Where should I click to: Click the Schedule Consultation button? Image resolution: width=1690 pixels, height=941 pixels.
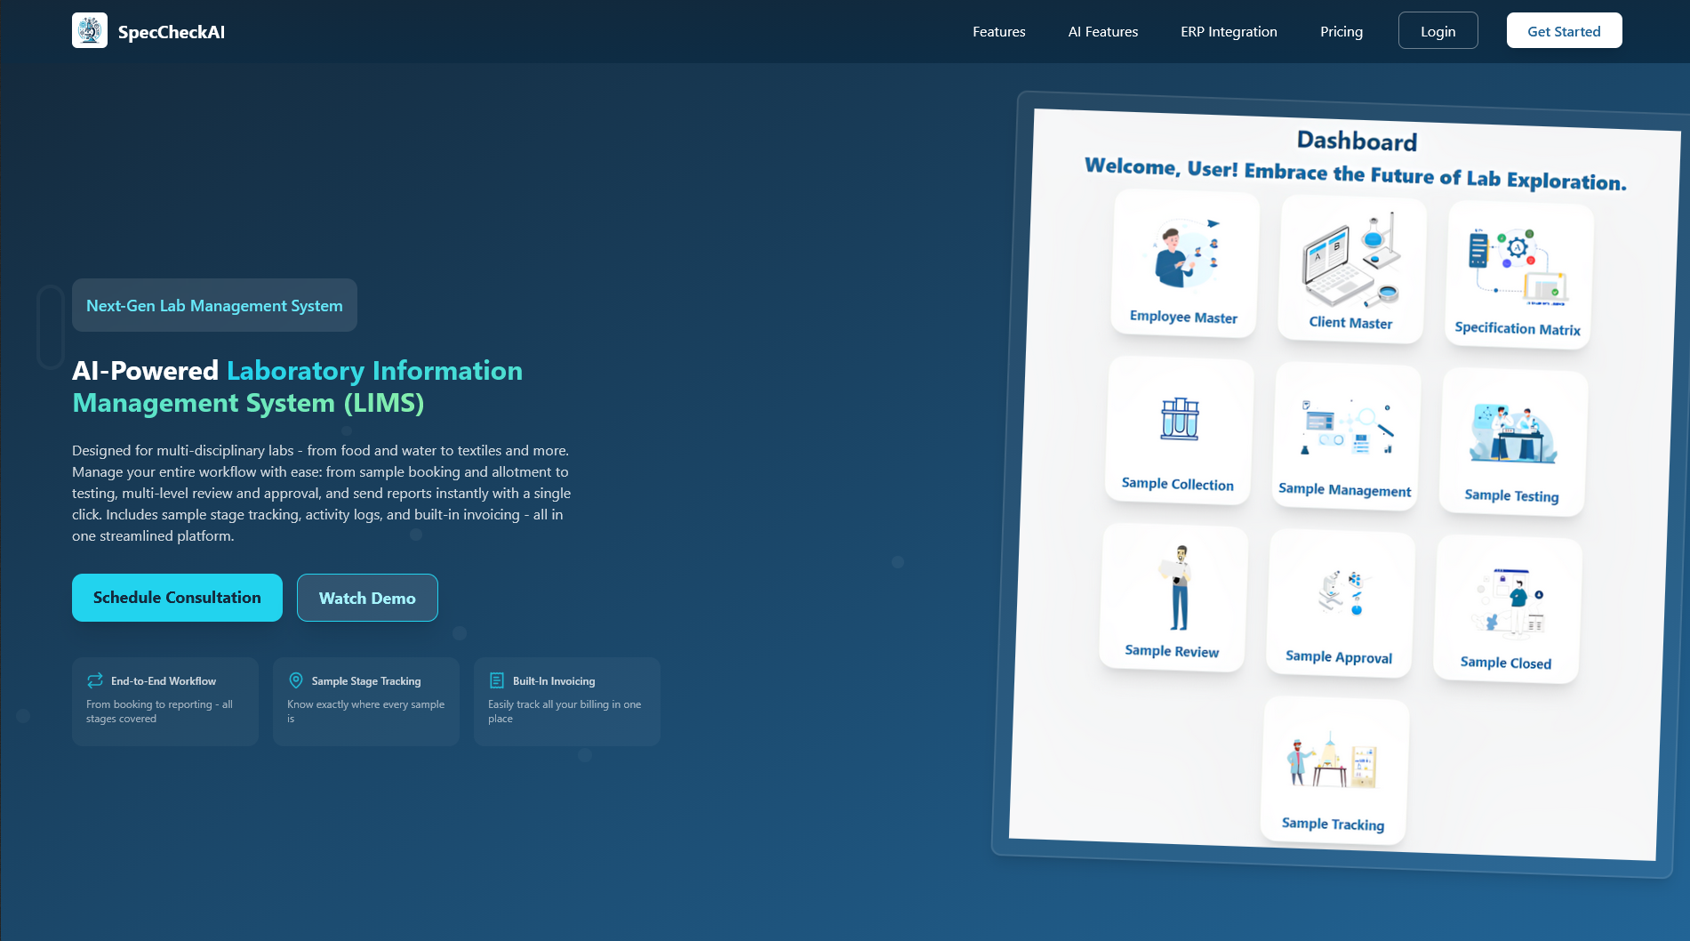click(177, 598)
